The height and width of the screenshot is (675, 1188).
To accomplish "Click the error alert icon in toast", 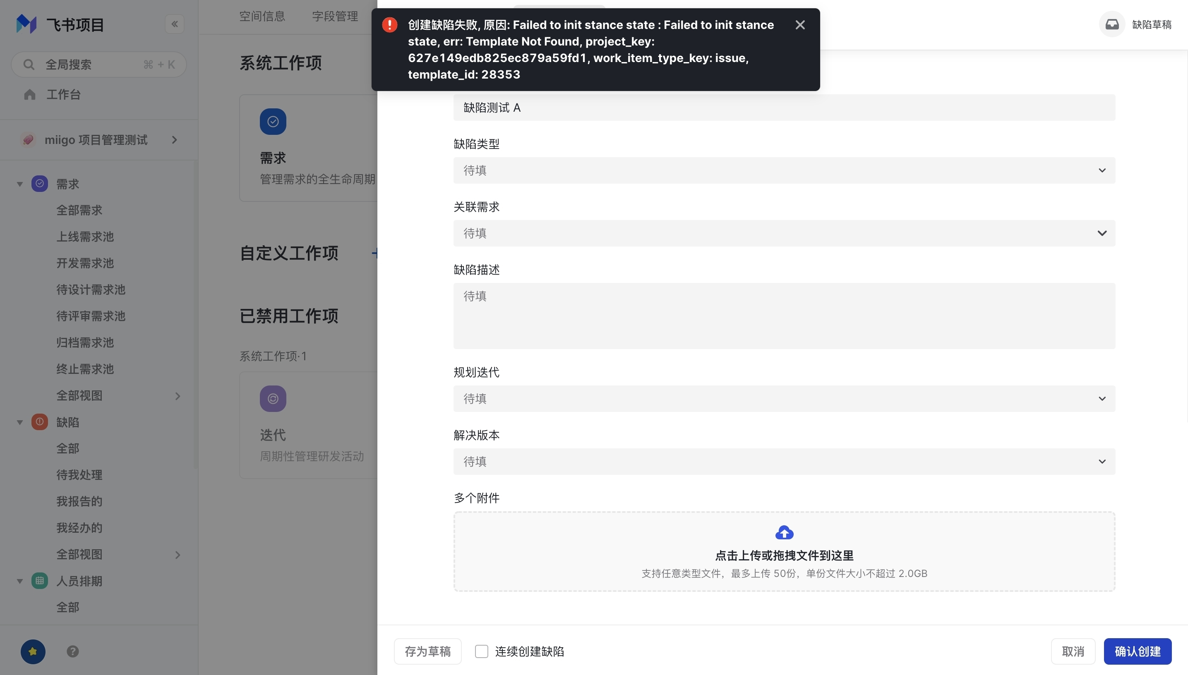I will point(390,24).
